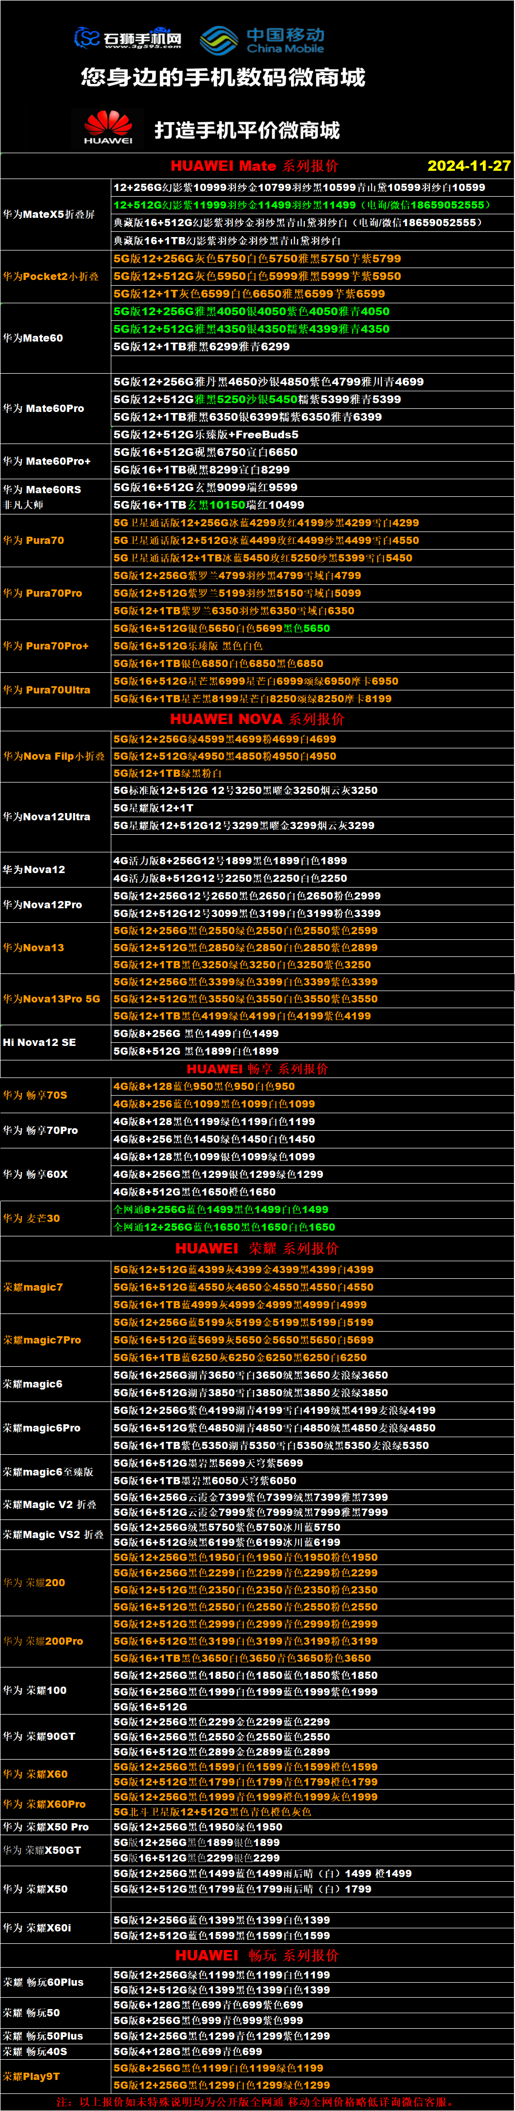
Task: Select the 华为Nova13Pro 5G model cell
Action: pos(56,999)
